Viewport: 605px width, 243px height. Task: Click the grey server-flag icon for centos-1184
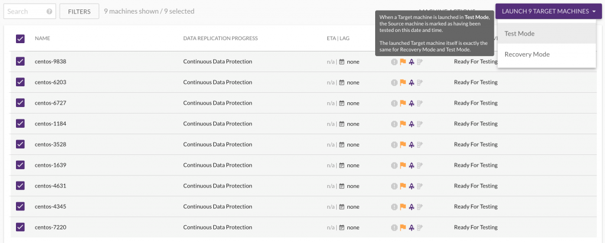click(x=419, y=124)
